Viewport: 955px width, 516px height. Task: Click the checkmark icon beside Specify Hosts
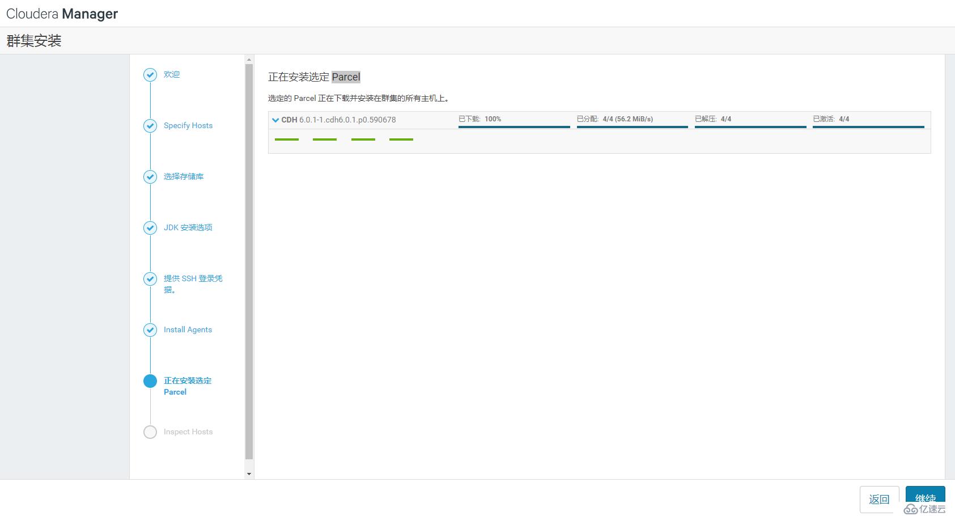(150, 126)
